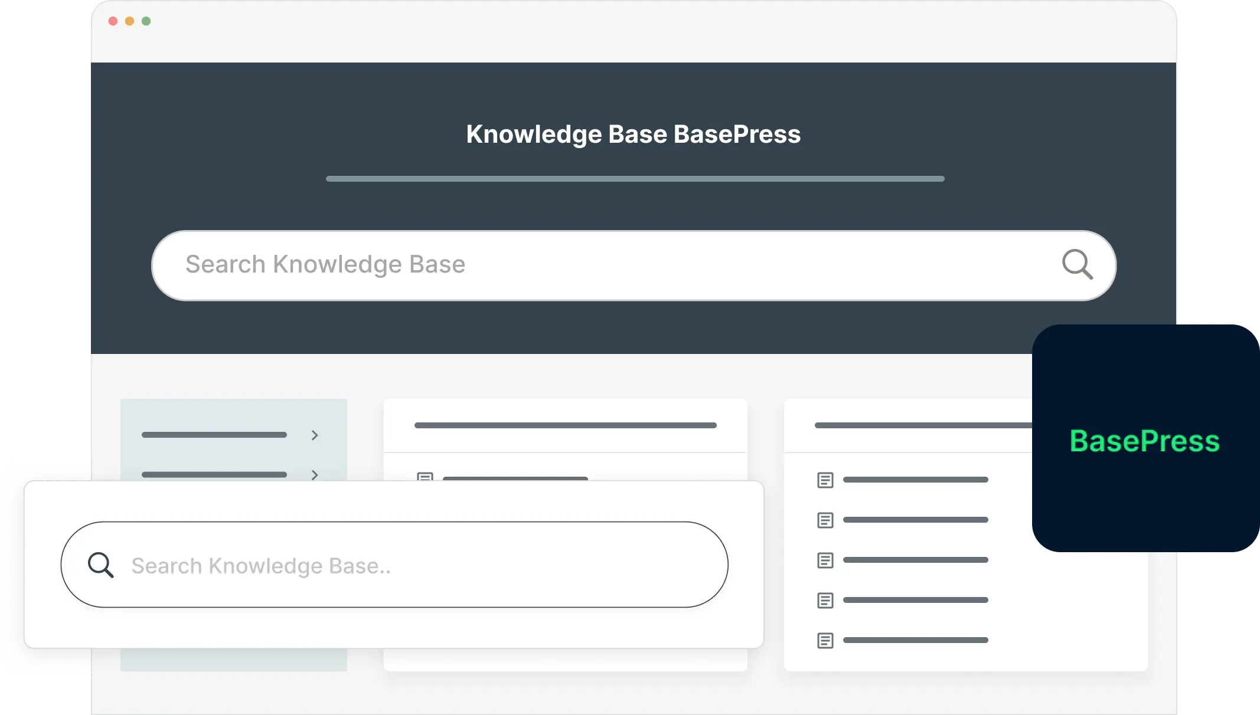Click the second document icon in right list
This screenshot has height=715, width=1260.
click(825, 520)
